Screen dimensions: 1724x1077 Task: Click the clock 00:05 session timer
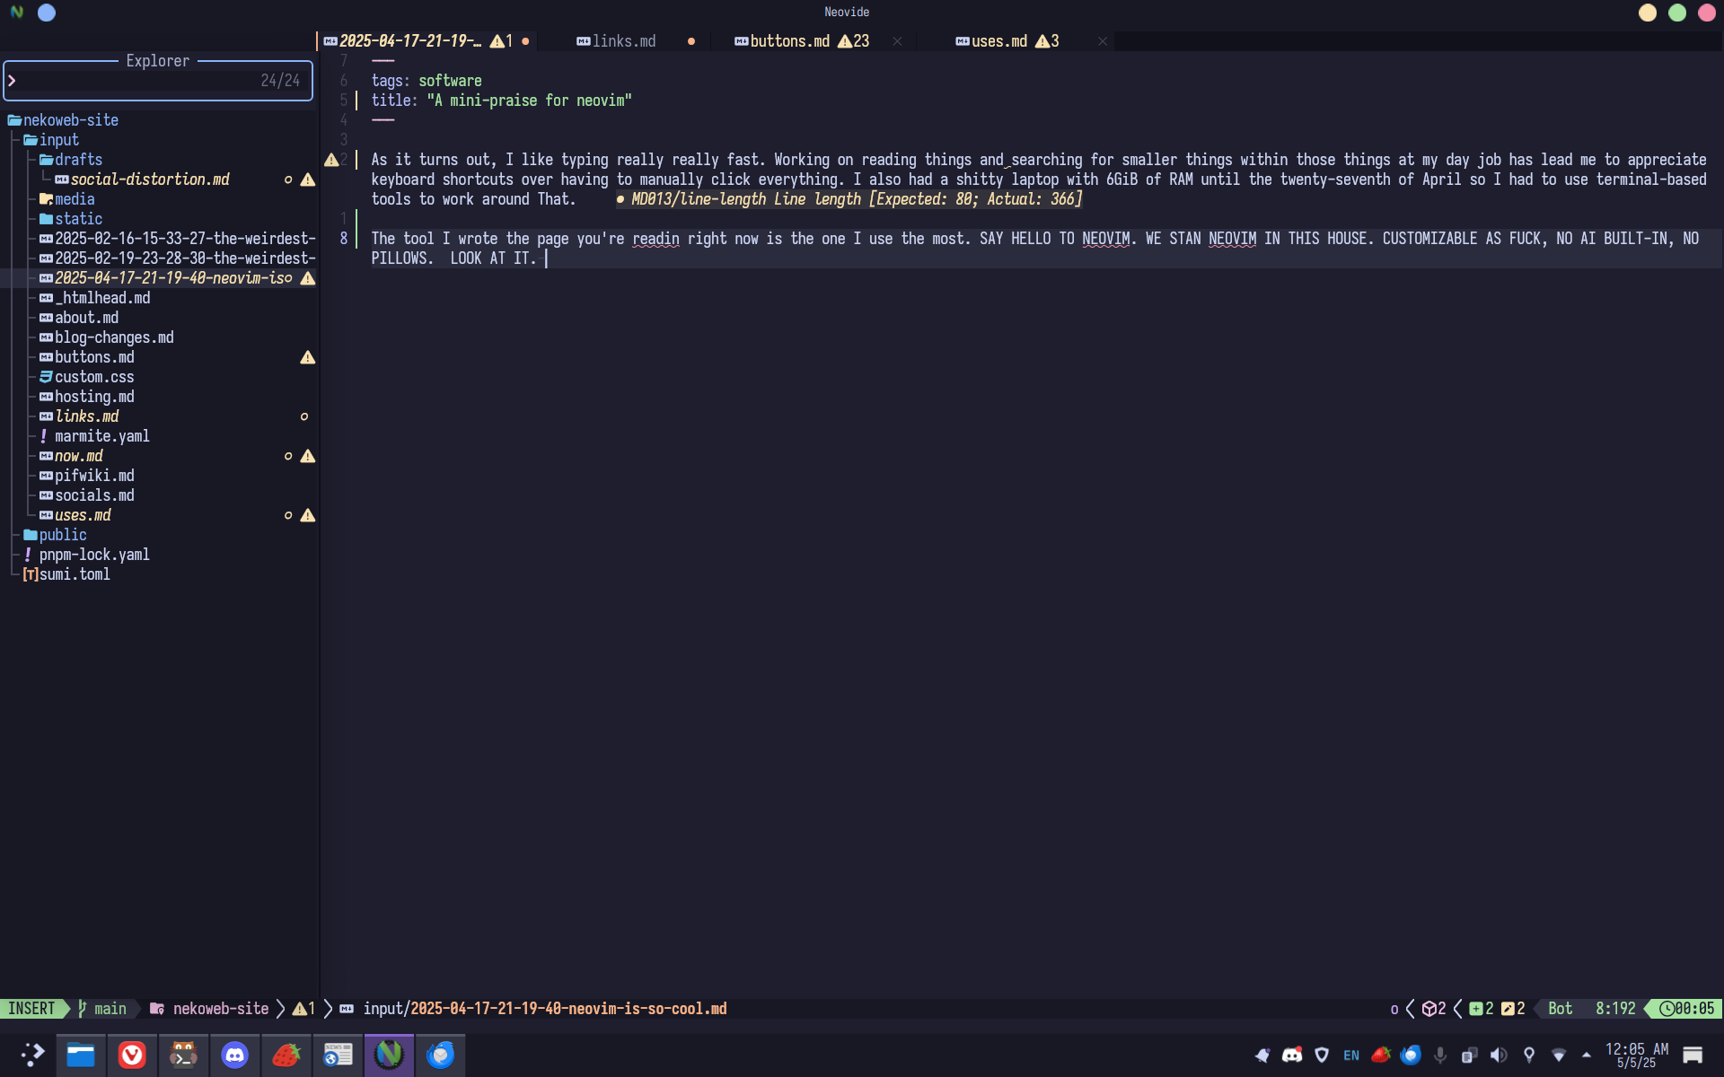click(x=1686, y=1009)
